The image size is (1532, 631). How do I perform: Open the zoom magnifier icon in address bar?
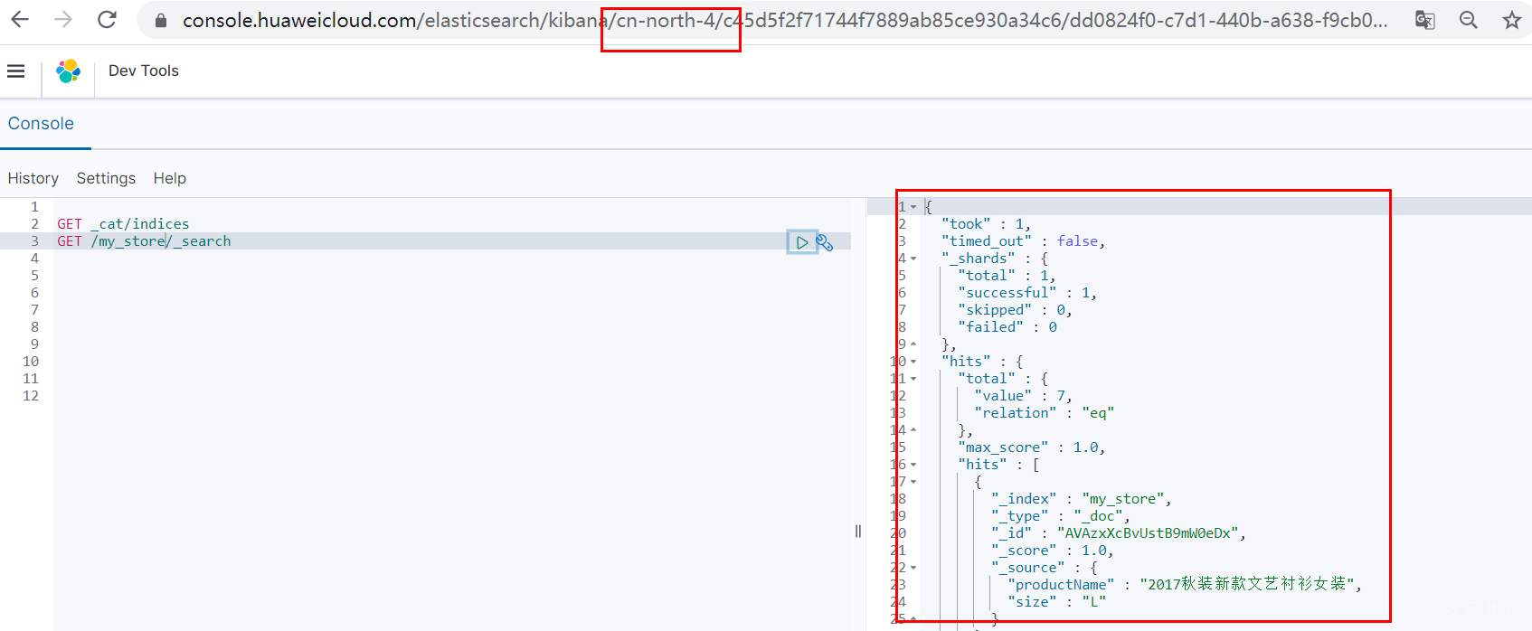1469,20
